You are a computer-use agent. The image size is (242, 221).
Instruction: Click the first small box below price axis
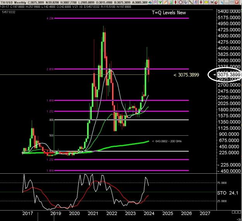coord(233,212)
